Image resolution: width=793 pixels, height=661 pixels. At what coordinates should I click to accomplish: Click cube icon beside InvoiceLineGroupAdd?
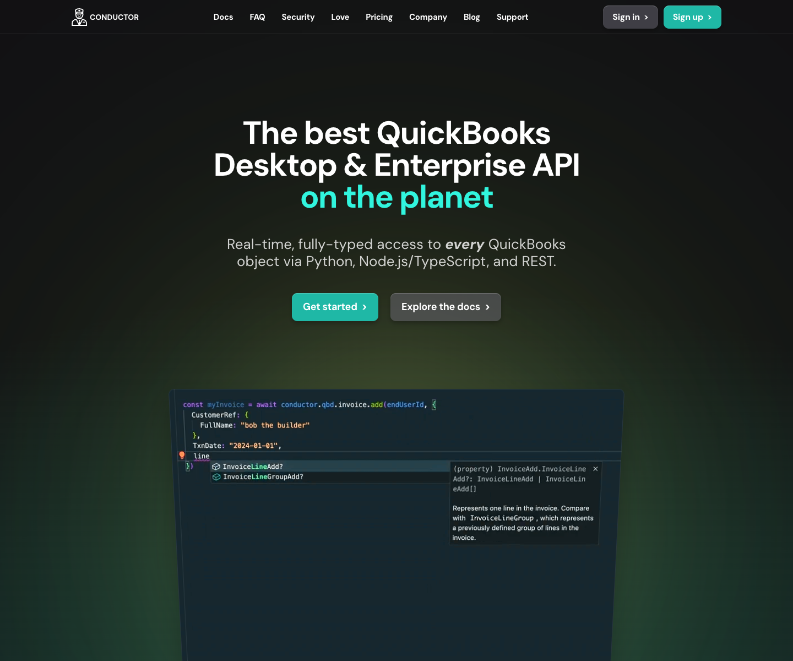point(216,477)
